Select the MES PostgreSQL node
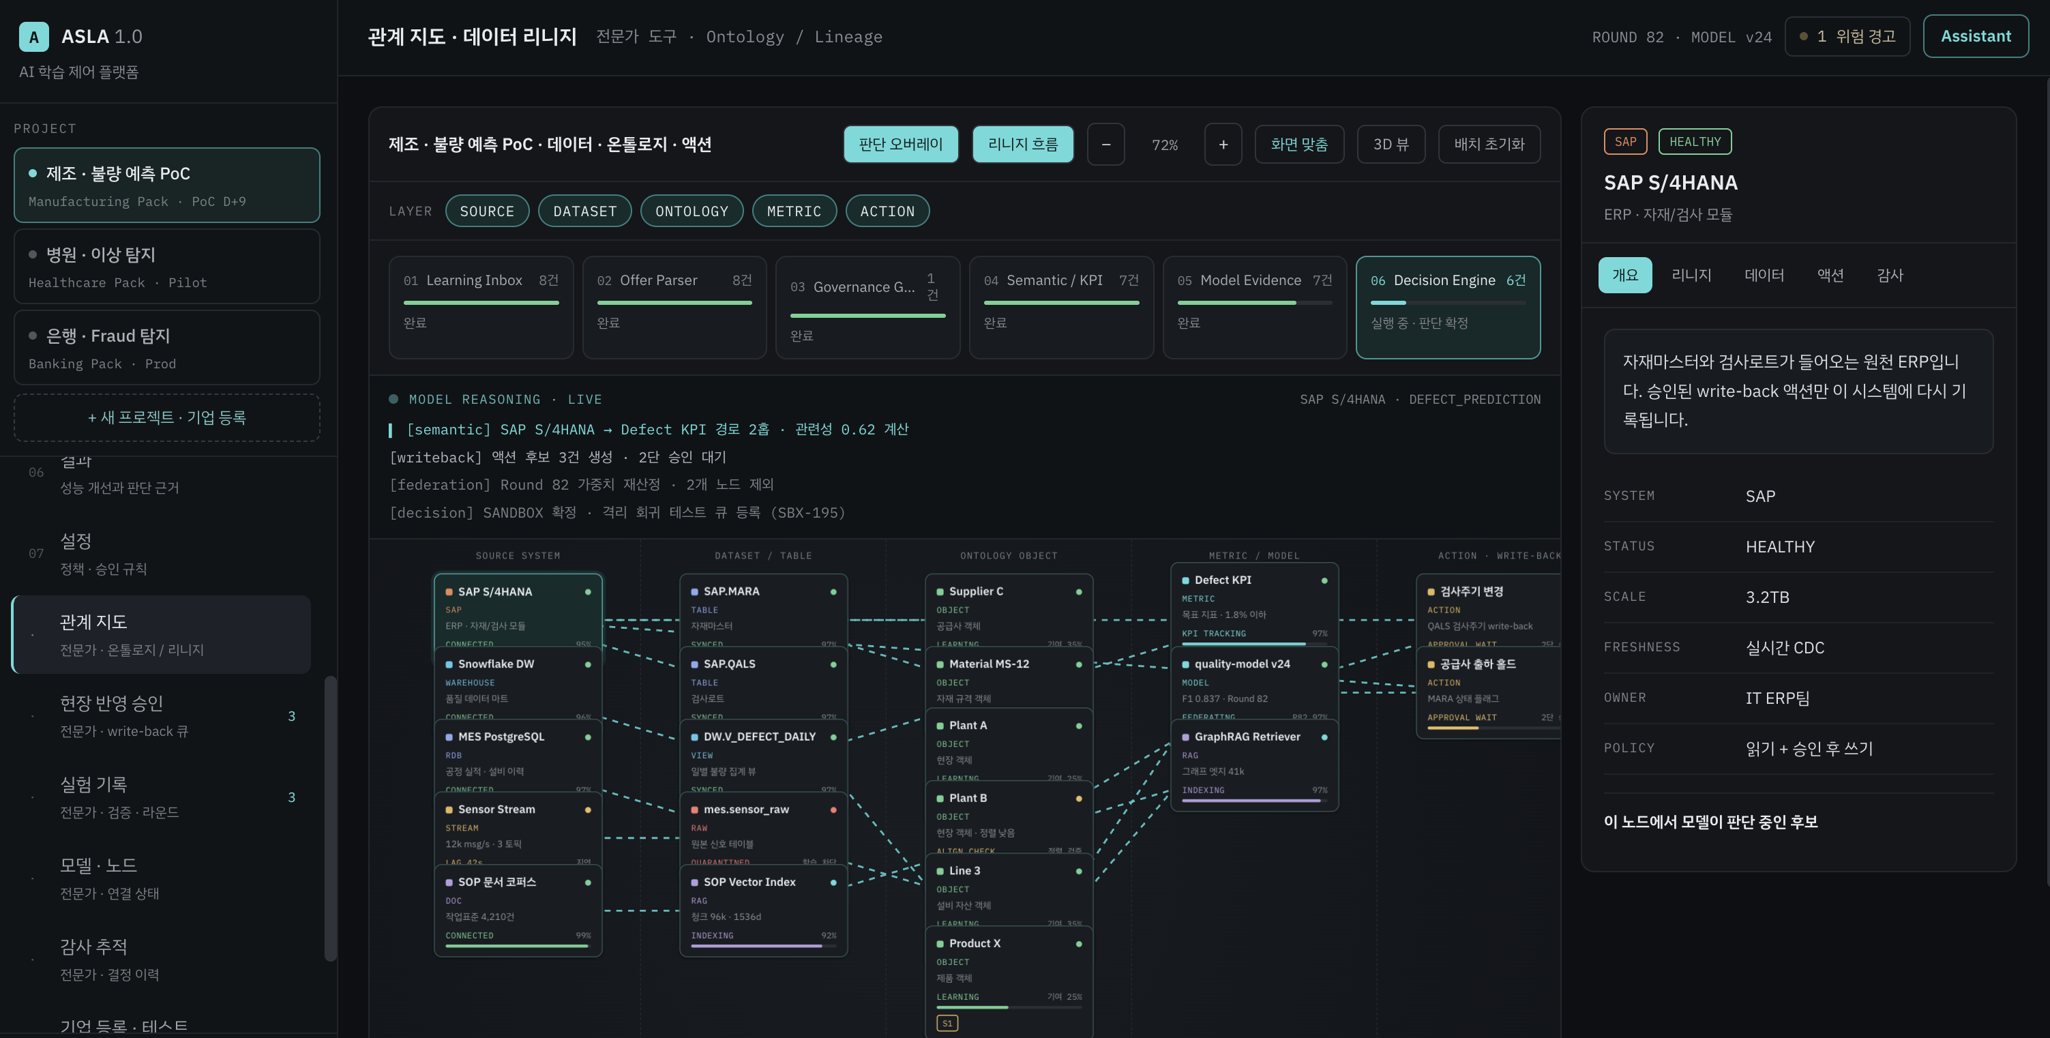The image size is (2050, 1038). tap(518, 756)
